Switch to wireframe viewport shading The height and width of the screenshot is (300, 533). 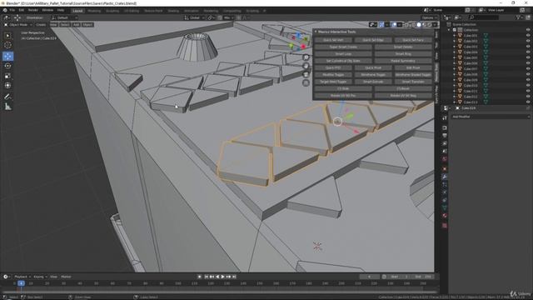click(414, 24)
